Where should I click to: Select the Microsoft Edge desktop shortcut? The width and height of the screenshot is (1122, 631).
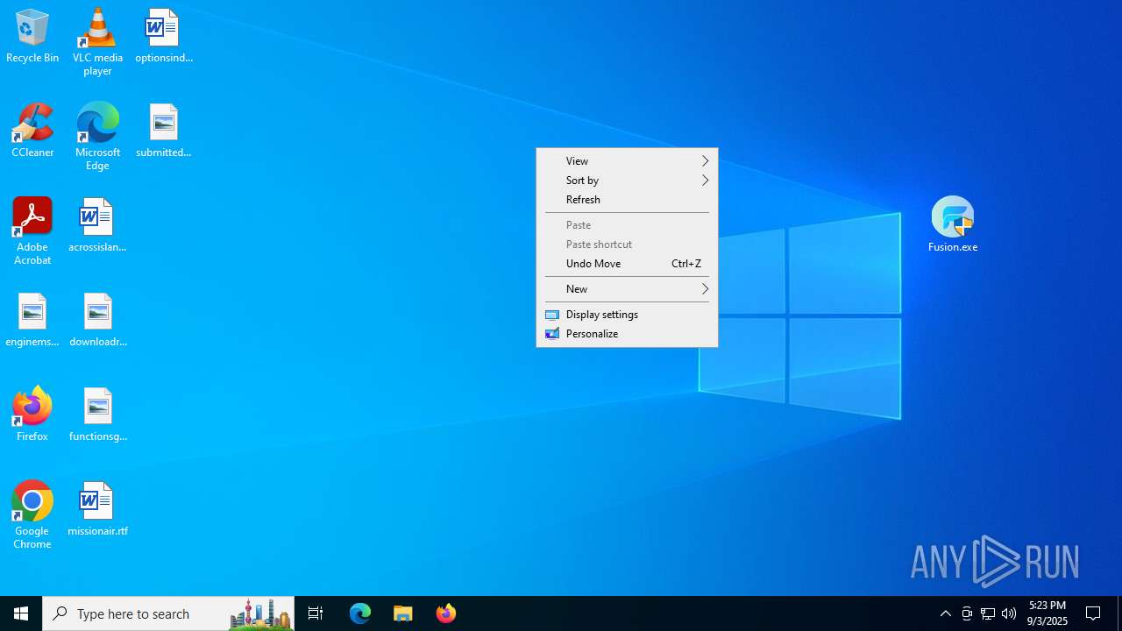[x=97, y=136]
